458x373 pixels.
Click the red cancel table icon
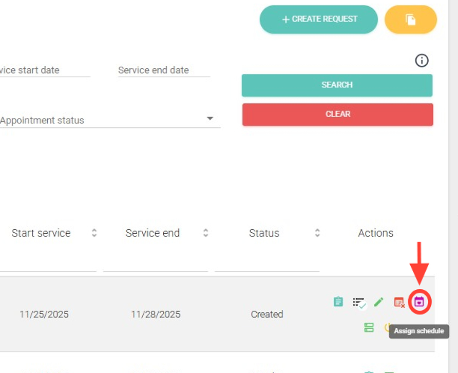(x=399, y=303)
